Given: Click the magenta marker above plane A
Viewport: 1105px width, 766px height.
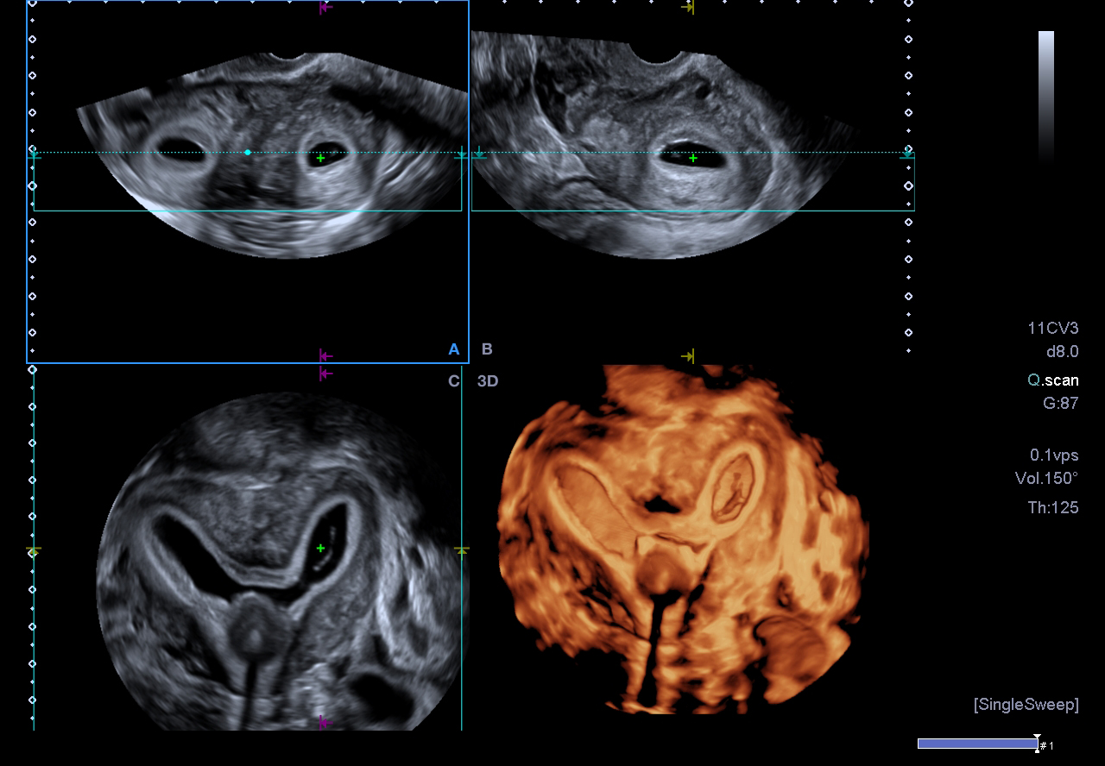Looking at the screenshot, I should [325, 8].
